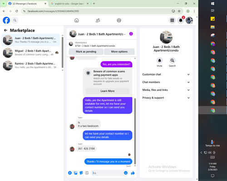Expand Media, files and links section
The image size is (227, 181).
coord(166,90)
